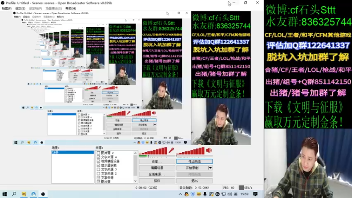Viewport: 352px width, 198px height.
Task: Open the 设定(S) menu
Action: [x=20, y=8]
